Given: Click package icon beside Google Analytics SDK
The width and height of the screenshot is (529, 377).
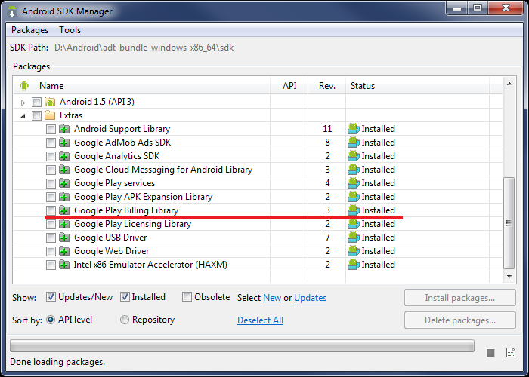Looking at the screenshot, I should coord(64,156).
